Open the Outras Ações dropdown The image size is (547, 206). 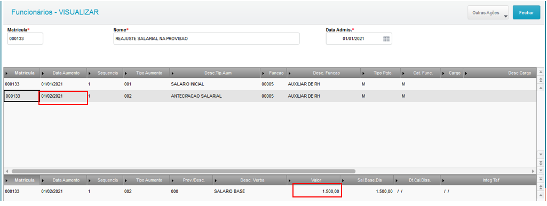click(488, 13)
